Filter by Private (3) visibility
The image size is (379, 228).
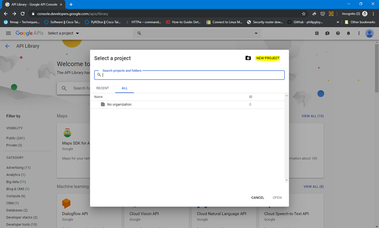coord(14,145)
